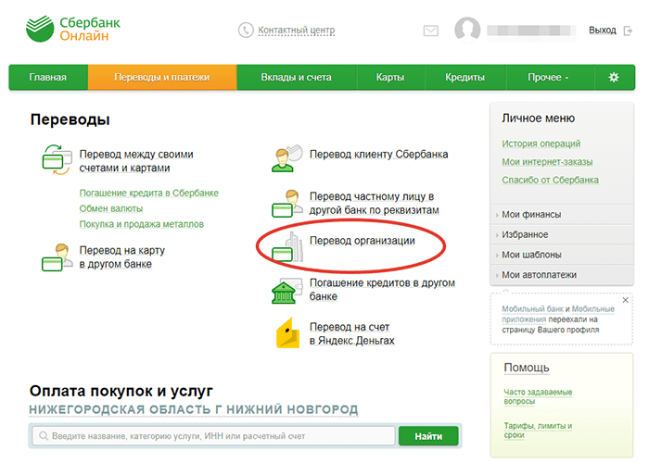Expand Мои шаблоны section

(562, 255)
